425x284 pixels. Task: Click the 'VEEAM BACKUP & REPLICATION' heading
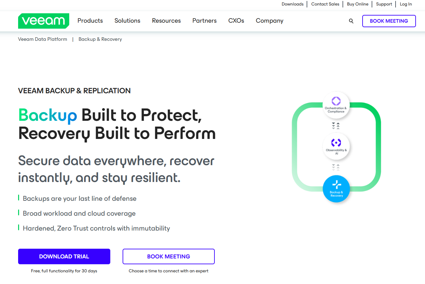click(x=74, y=91)
